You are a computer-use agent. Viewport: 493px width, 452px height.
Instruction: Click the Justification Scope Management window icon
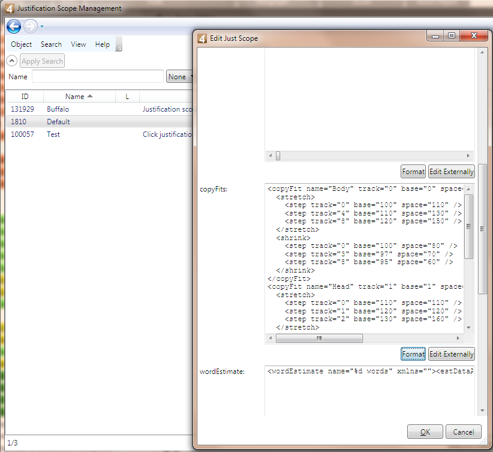tap(10, 8)
